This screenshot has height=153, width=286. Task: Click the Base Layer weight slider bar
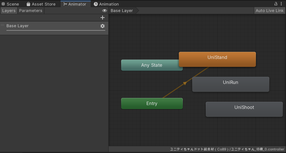[x=56, y=30]
